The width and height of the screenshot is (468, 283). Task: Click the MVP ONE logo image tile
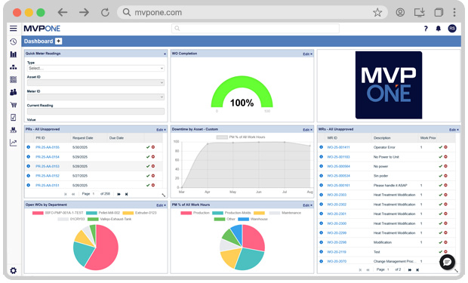point(389,85)
